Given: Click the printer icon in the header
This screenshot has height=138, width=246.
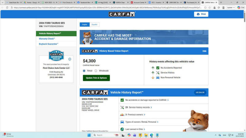Looking at the screenshot, I should [x=198, y=14].
